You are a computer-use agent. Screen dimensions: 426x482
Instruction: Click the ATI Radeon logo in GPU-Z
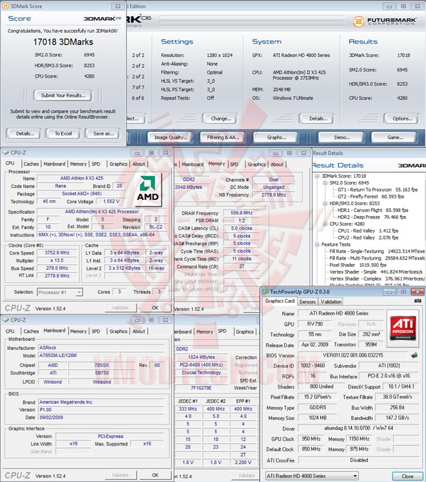click(x=403, y=328)
